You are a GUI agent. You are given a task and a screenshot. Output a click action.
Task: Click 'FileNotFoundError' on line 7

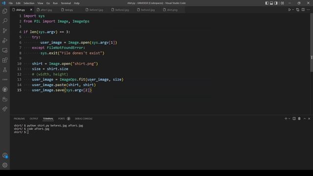65,48
